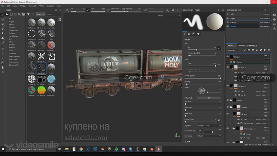Viewport: 277px width, 156px height.
Task: Add an effect with the layers magic wand icon
Action: (245, 50)
